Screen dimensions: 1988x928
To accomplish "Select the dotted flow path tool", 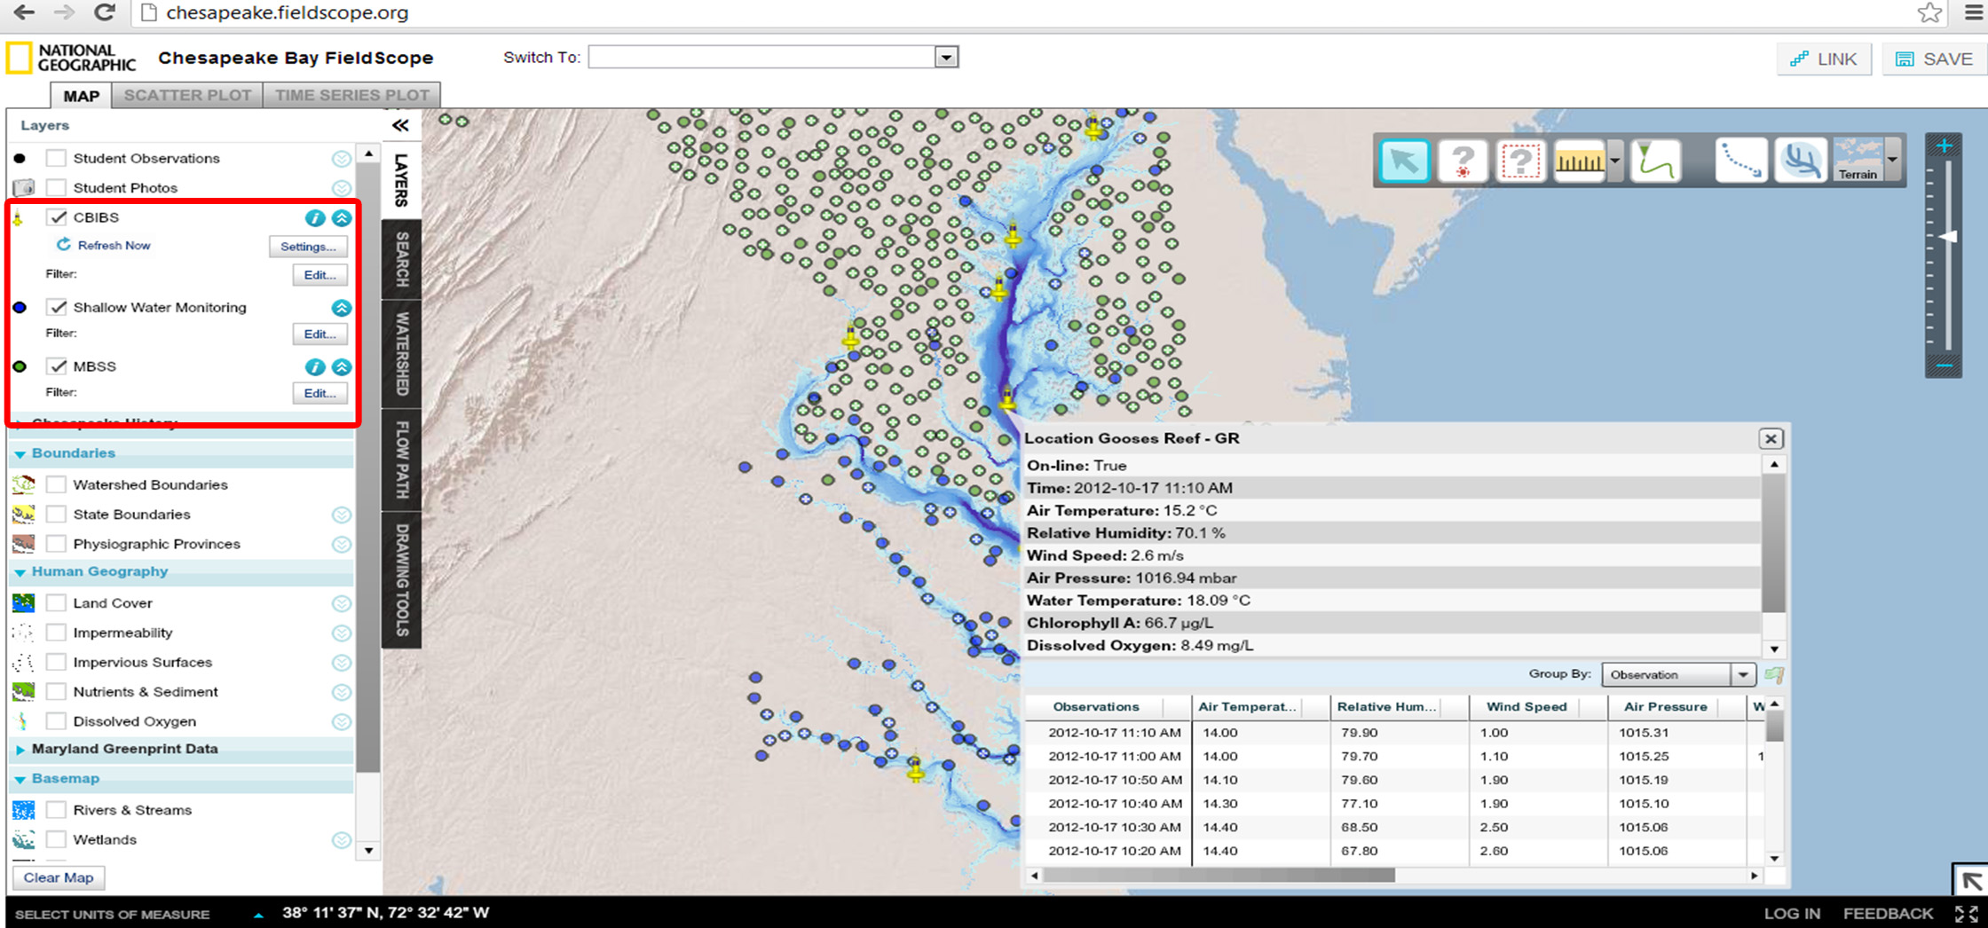I will point(1740,161).
